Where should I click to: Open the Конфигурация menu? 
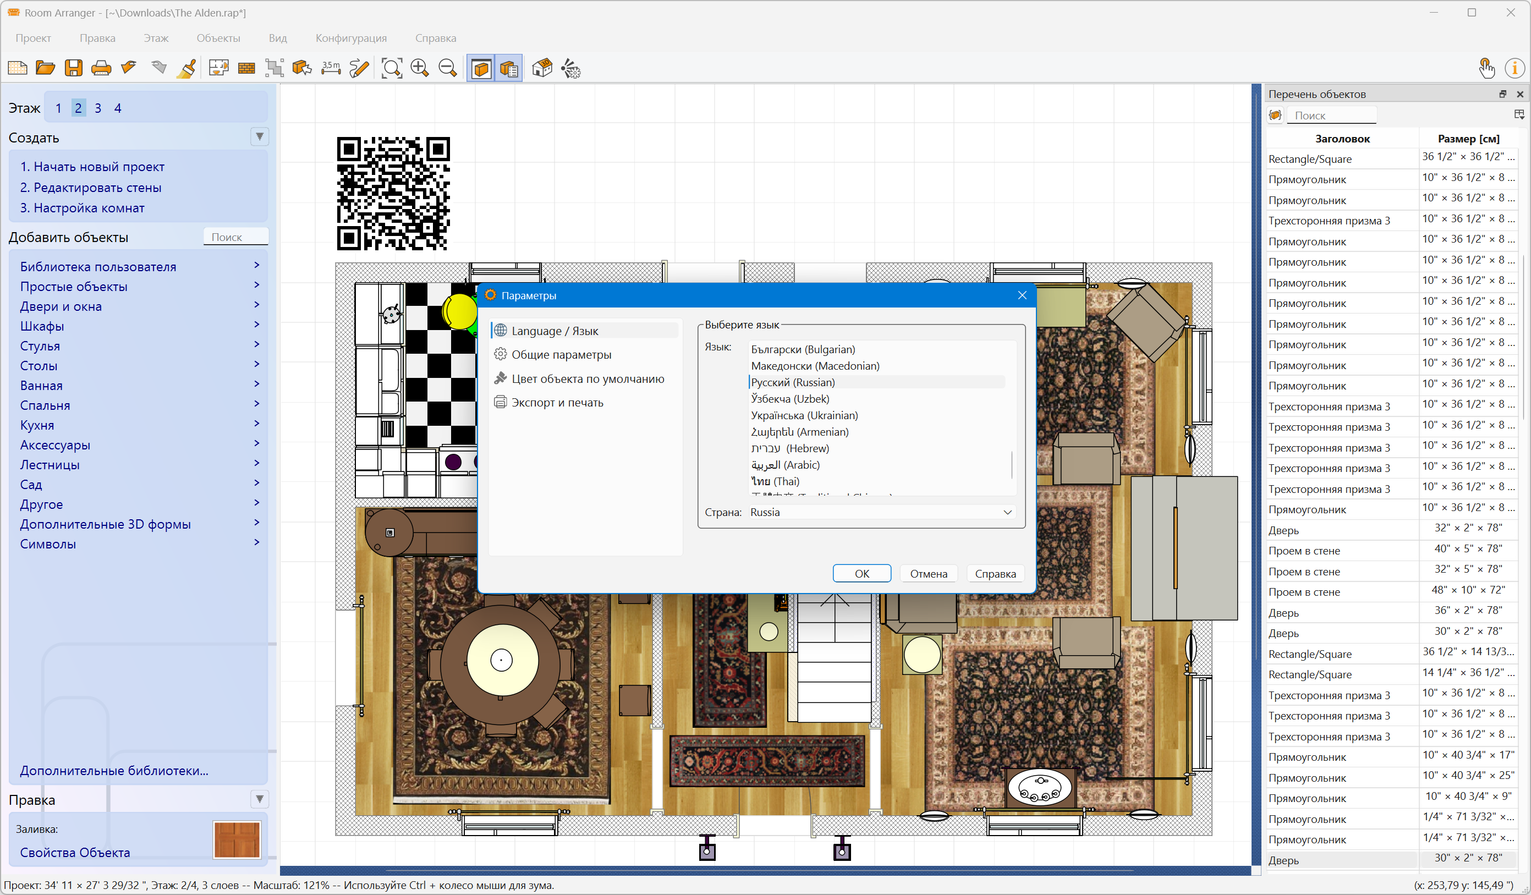click(350, 37)
